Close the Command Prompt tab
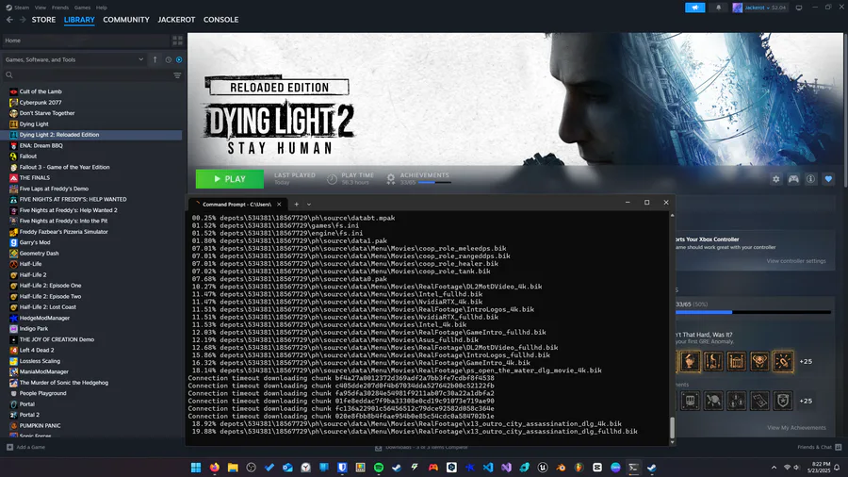Screen dimensions: 848x477 [279, 205]
